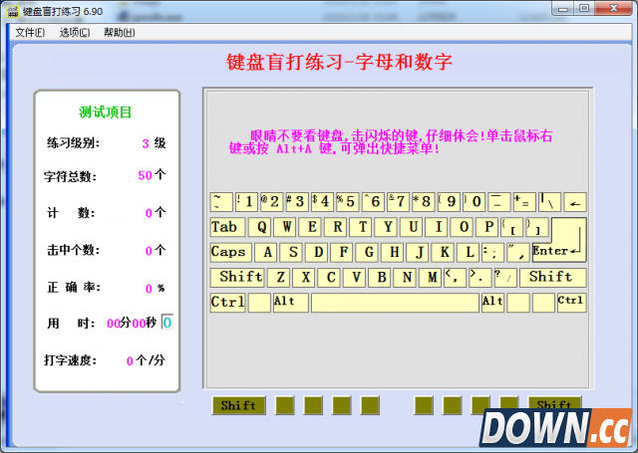Viewport: 638px width, 453px height.
Task: Click the left bracket key
Action: pyautogui.click(x=512, y=227)
